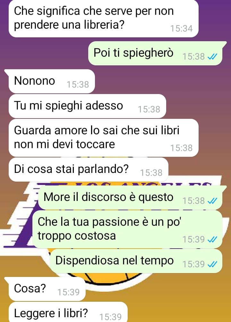Select 'Guarda amore lo sai' message bubble
This screenshot has width=231, height=322.
104,138
